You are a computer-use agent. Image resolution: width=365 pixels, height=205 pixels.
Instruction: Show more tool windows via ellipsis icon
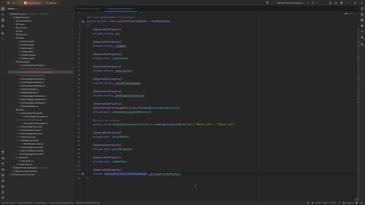3,39
